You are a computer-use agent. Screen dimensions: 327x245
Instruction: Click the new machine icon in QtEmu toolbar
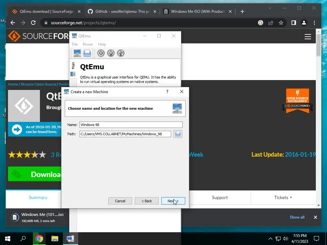point(77,53)
